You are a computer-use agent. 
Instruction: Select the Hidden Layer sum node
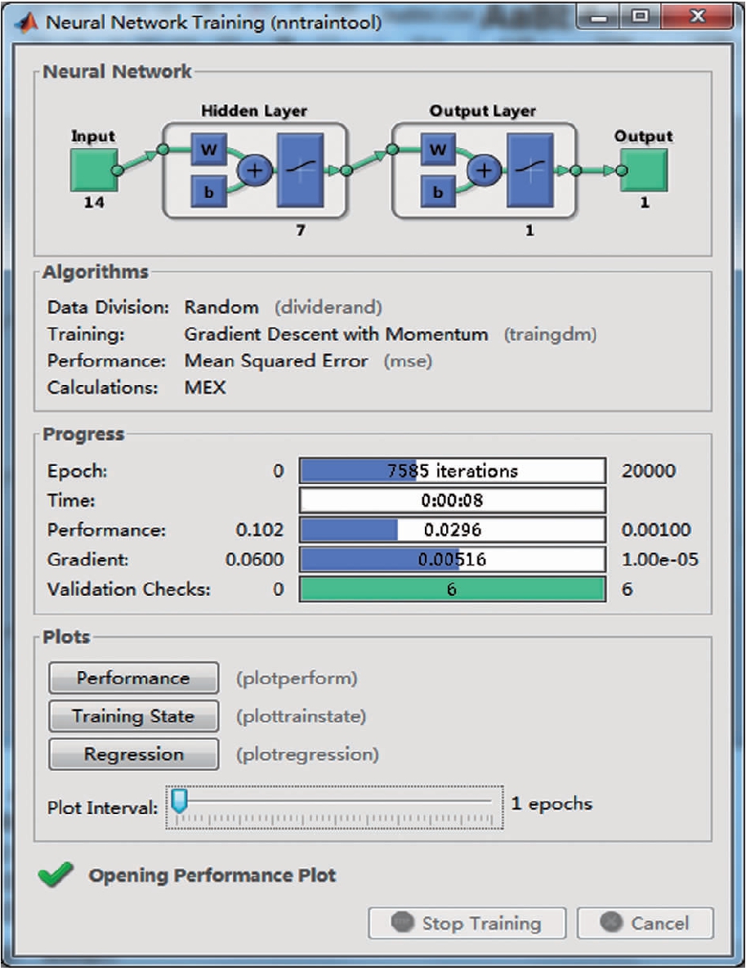(x=253, y=171)
